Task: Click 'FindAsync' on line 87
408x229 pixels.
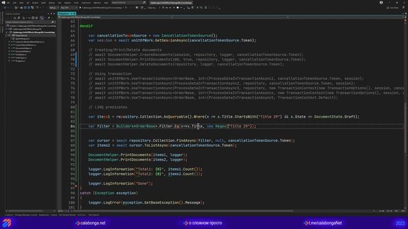Action: [x=187, y=141]
